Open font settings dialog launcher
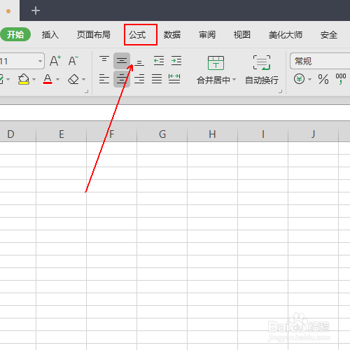The height and width of the screenshot is (350, 350). [x=87, y=92]
